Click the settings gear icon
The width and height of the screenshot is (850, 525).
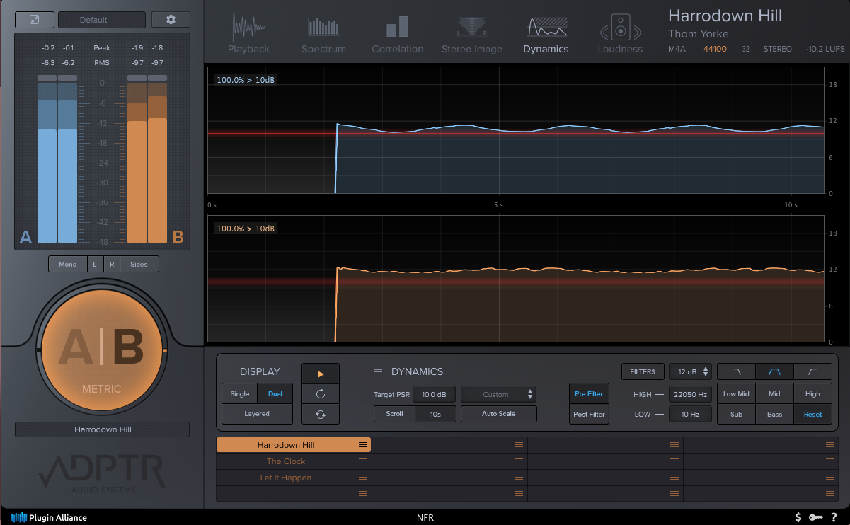171,20
